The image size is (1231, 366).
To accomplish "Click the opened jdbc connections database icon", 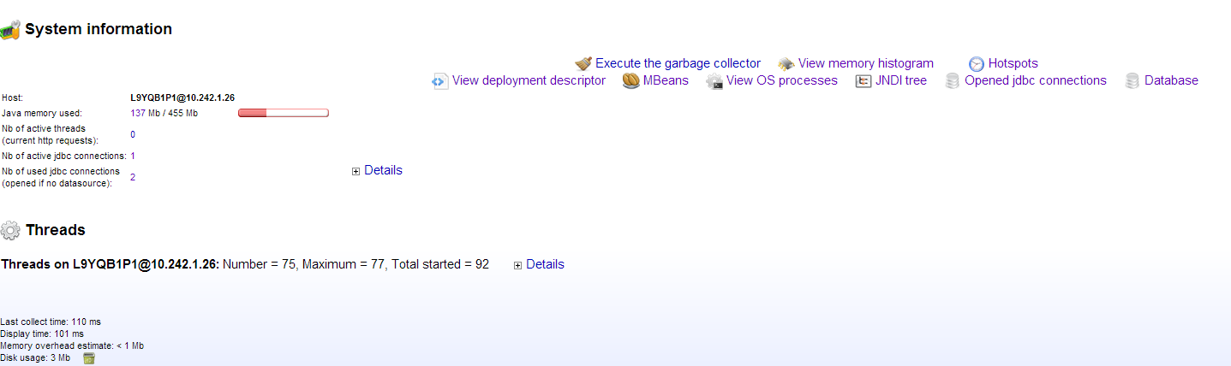I will 953,81.
